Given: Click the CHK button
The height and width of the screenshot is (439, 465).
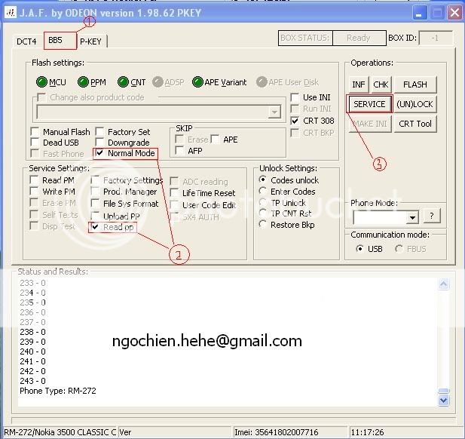Looking at the screenshot, I should (381, 84).
